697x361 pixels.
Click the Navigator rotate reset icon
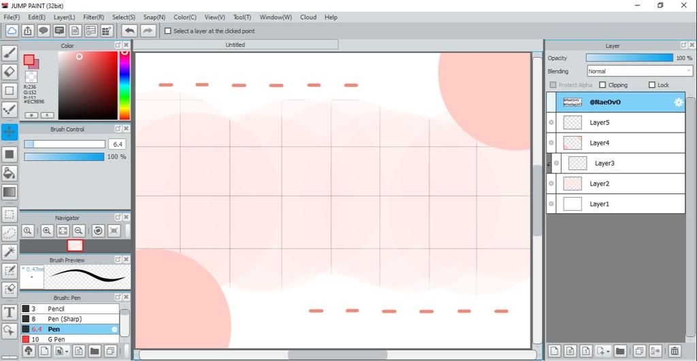pos(98,230)
